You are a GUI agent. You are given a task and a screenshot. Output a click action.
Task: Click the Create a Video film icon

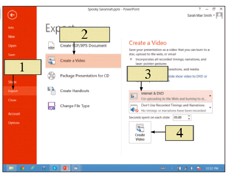[x=52, y=60]
